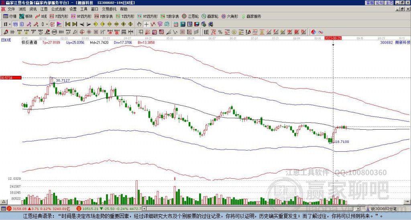Click the red grid table tool icon

tap(182, 32)
